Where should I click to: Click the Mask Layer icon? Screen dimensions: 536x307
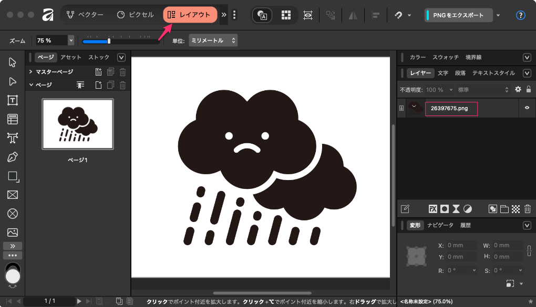pyautogui.click(x=445, y=209)
